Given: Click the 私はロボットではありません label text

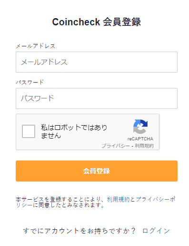Looking at the screenshot, I should click(x=74, y=131).
